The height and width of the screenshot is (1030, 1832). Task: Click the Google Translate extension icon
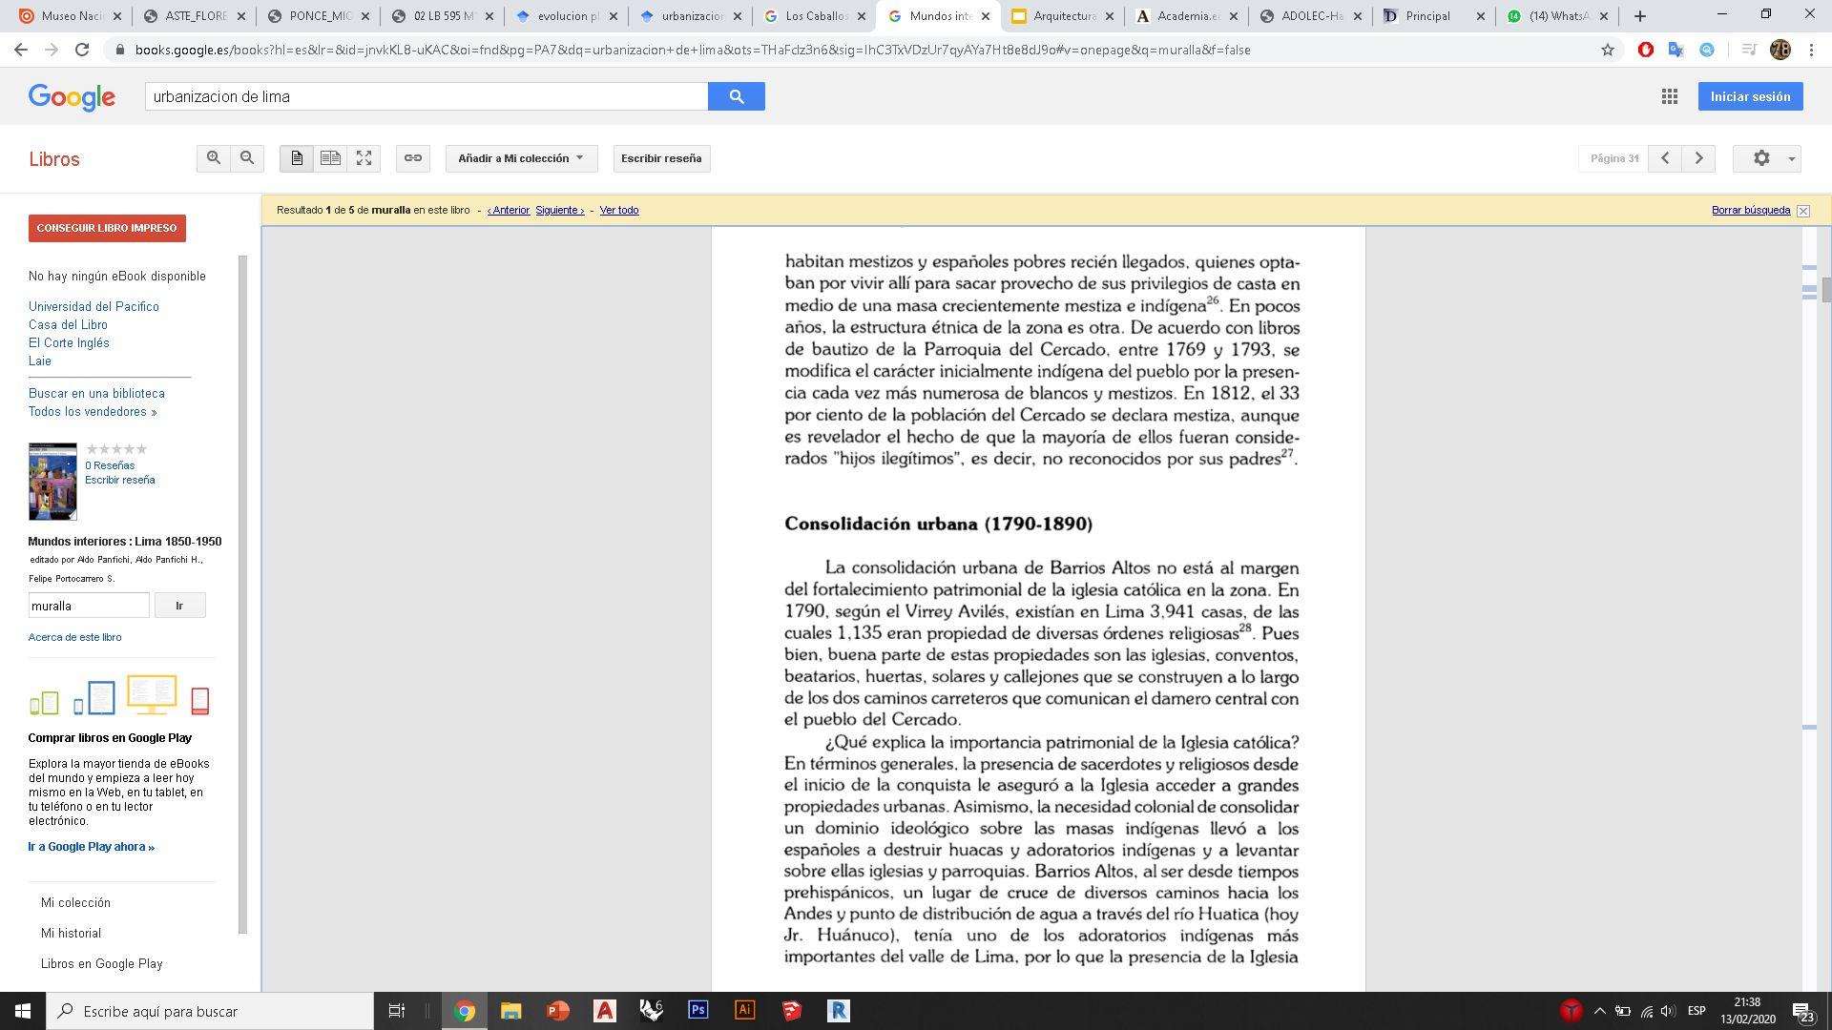tap(1676, 50)
